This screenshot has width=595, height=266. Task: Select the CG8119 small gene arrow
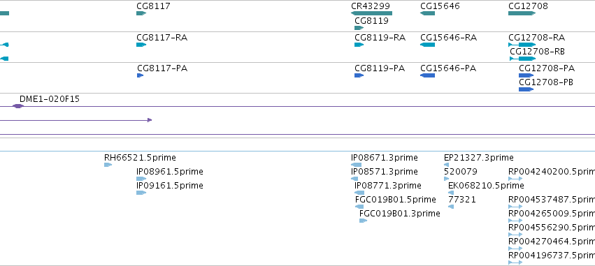[x=359, y=28]
